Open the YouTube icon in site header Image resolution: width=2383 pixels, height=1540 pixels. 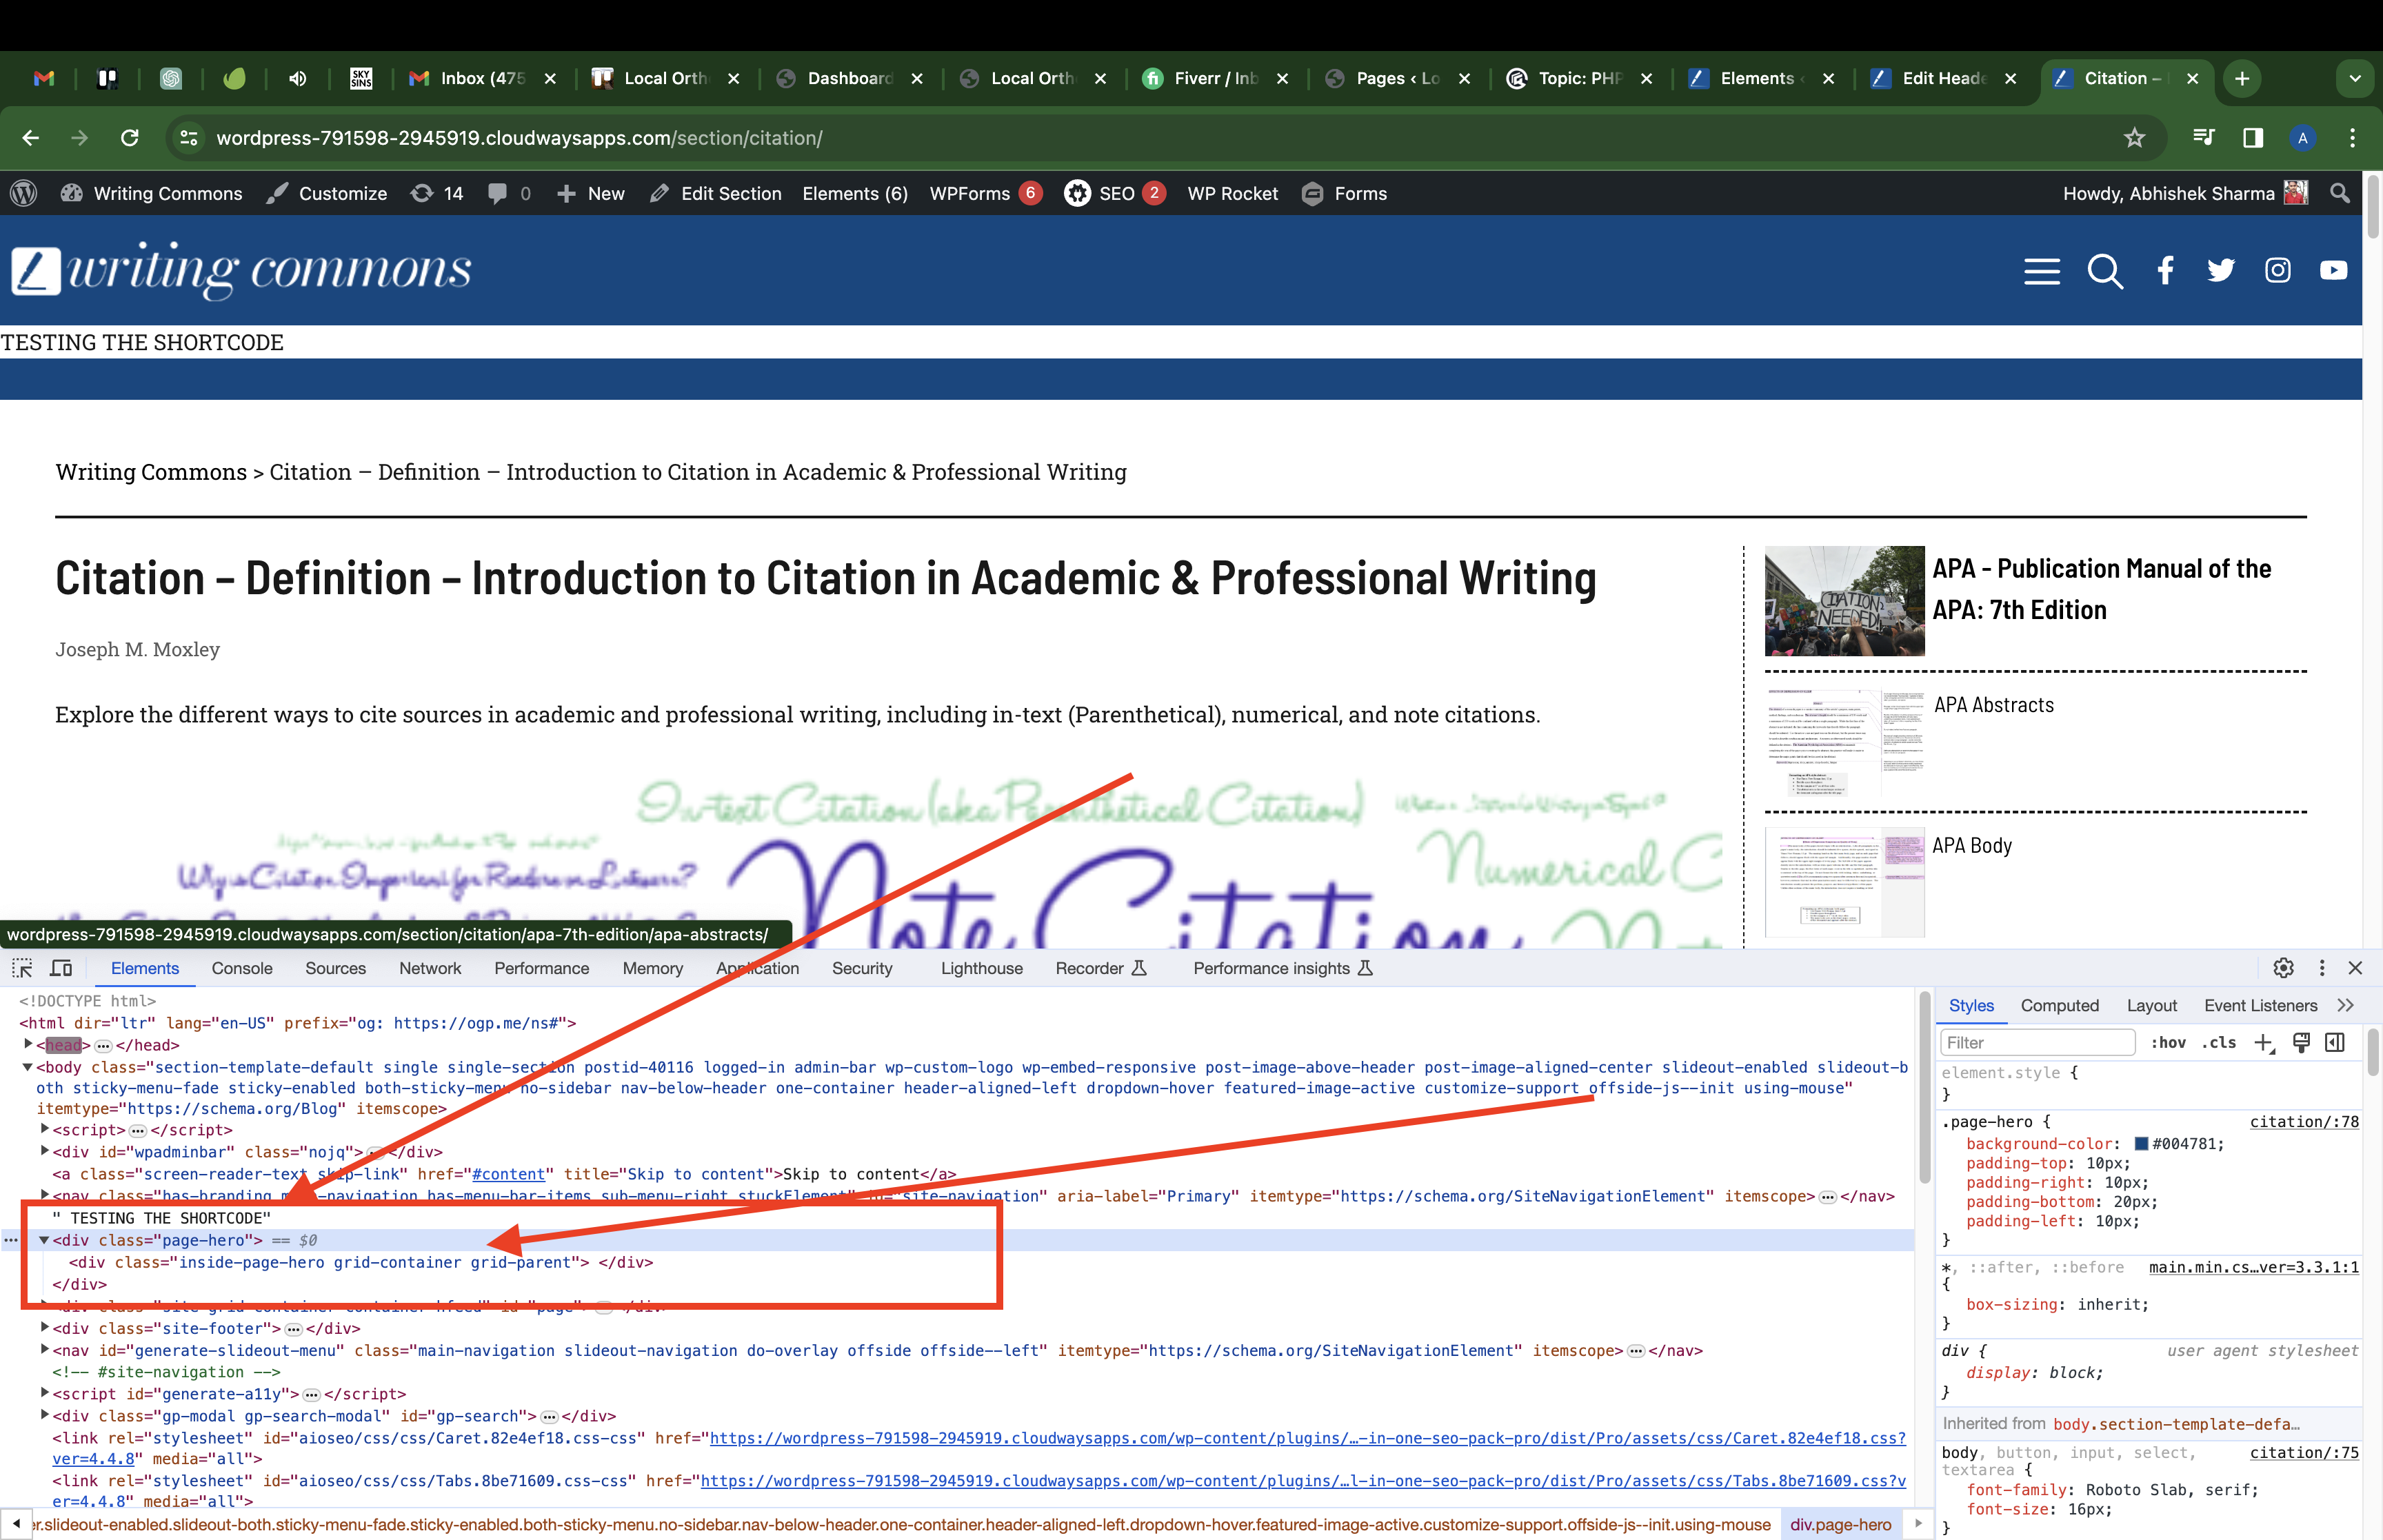[x=2334, y=270]
